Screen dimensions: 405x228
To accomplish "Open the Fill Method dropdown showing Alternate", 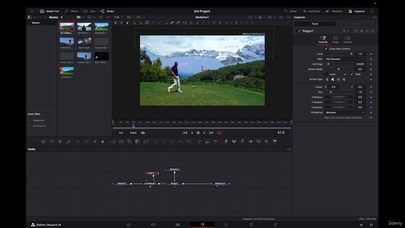I will coord(345,113).
